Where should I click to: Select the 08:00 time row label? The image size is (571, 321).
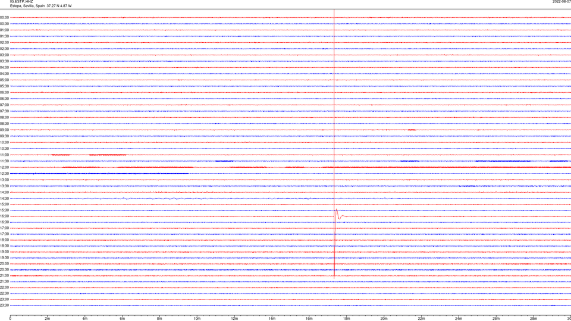coord(4,118)
